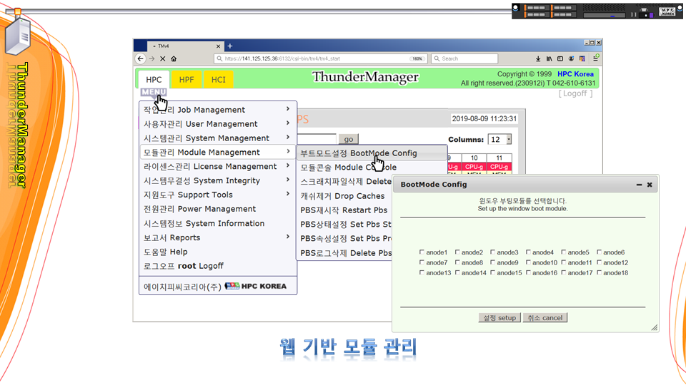Viewport: 686px width, 385px height.
Task: Open System Management menu item
Action: tap(218, 138)
